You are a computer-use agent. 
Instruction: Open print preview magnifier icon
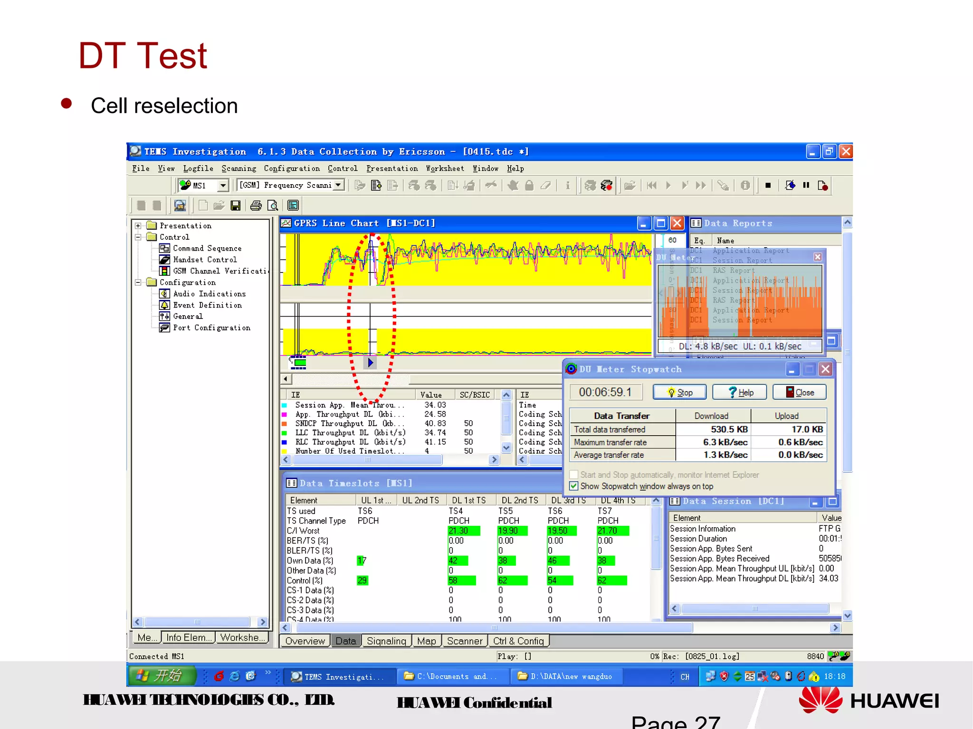click(273, 206)
